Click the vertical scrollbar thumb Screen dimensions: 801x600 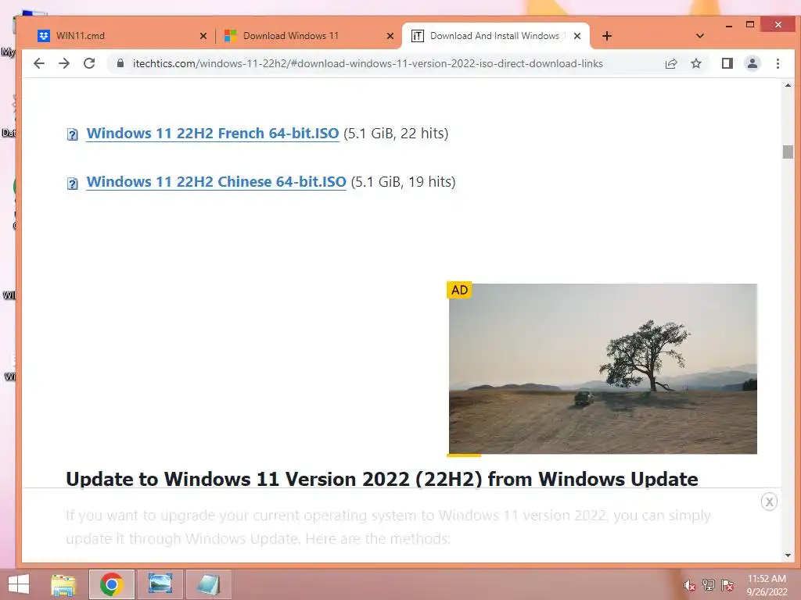pyautogui.click(x=788, y=152)
